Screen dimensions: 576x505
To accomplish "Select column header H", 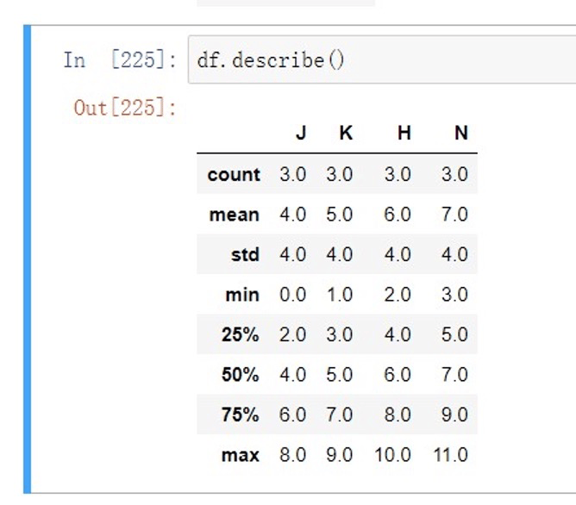I will point(404,133).
